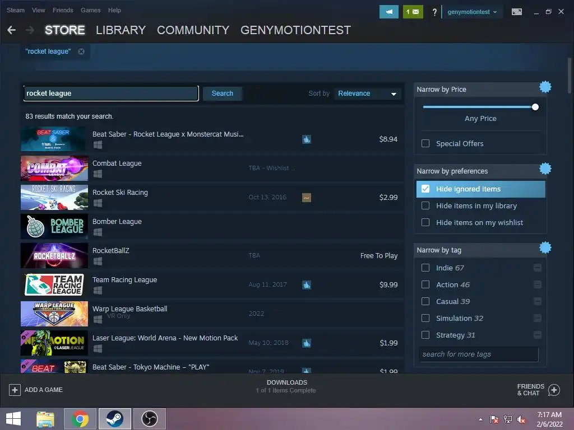Click the Narrow by tag gear icon
This screenshot has height=430, width=574.
[x=545, y=247]
